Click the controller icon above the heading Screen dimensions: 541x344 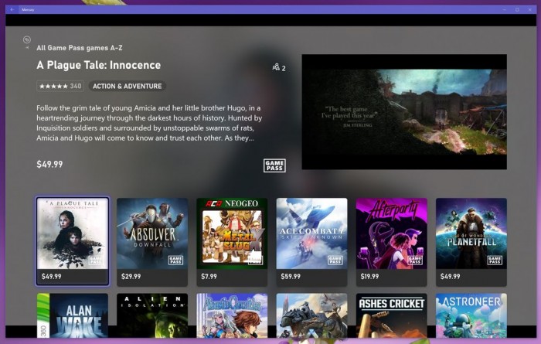27,39
